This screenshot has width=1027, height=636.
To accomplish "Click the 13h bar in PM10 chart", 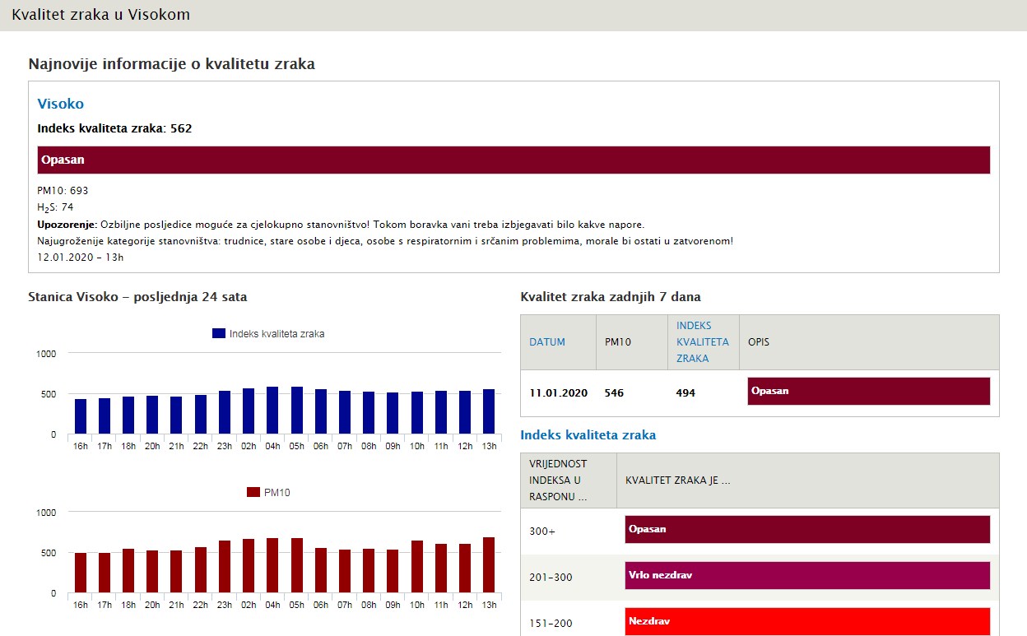I will 489,565.
